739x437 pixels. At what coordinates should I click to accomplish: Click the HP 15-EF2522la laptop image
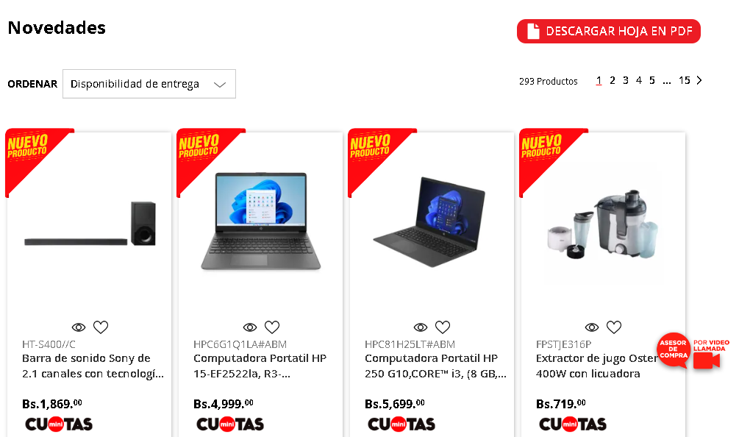coord(260,221)
